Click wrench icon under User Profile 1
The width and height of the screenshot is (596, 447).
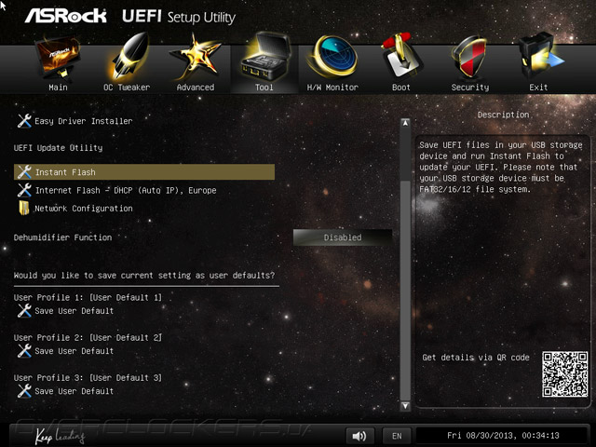click(x=24, y=310)
